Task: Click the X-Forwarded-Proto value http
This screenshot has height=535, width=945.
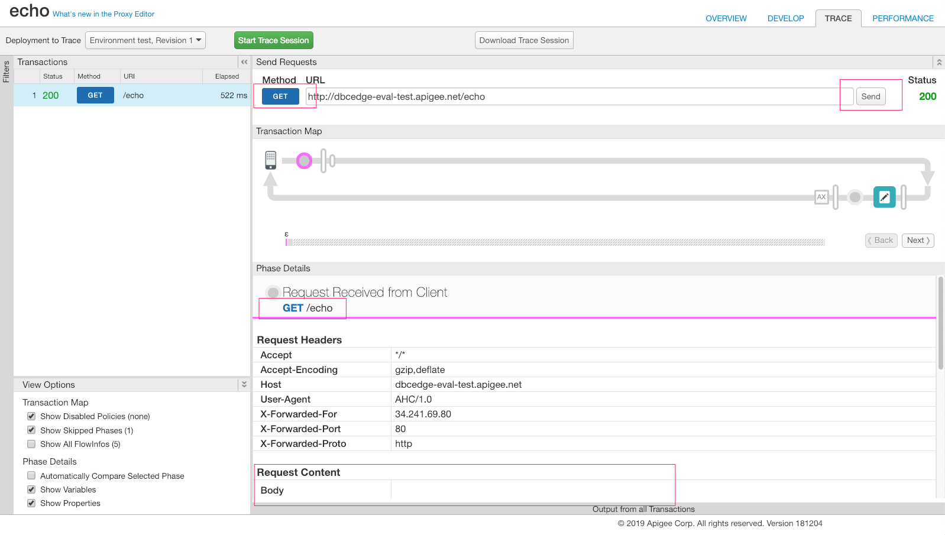Action: (x=403, y=443)
